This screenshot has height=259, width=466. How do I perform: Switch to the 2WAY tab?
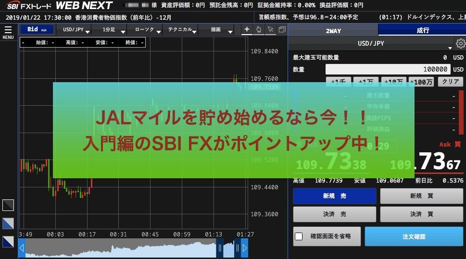(333, 31)
